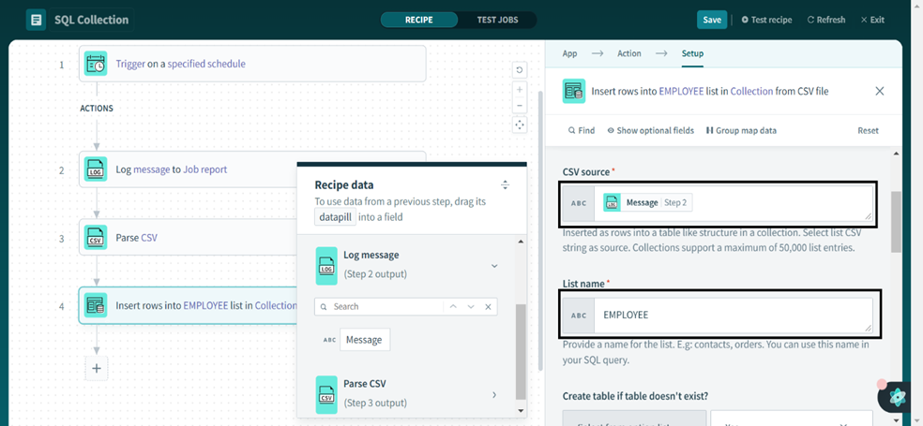Show optional fields
The width and height of the screenshot is (923, 426).
650,130
